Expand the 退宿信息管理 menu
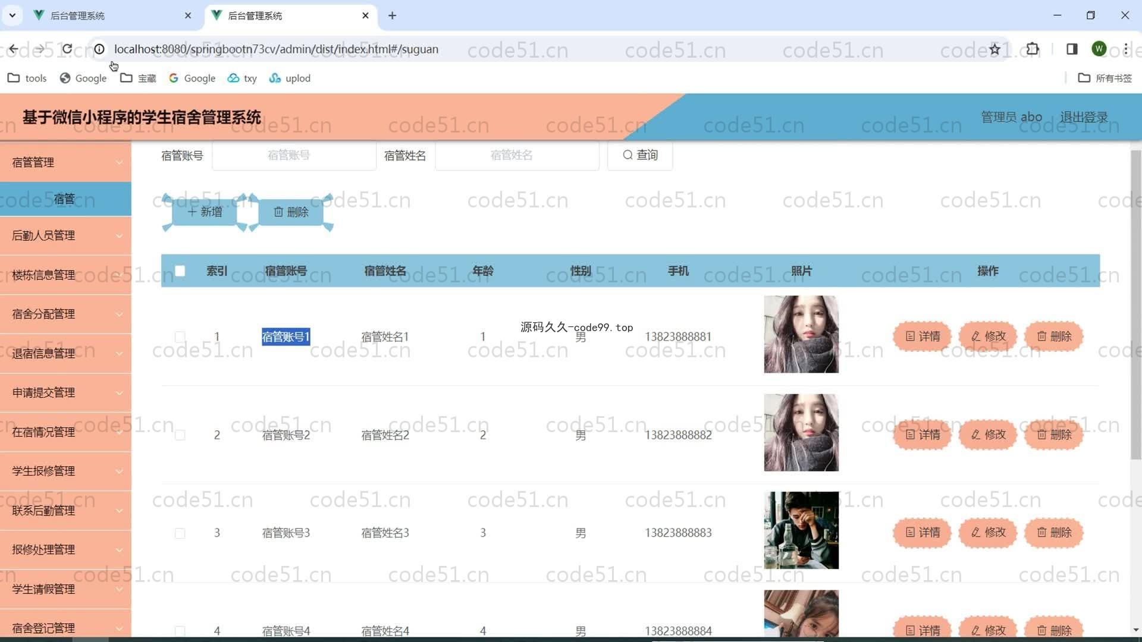 point(65,353)
